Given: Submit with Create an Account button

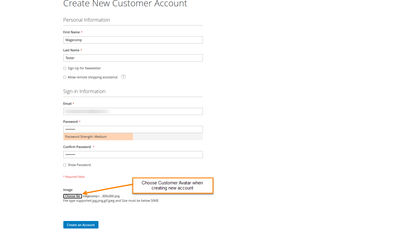Looking at the screenshot, I should pyautogui.click(x=81, y=225).
